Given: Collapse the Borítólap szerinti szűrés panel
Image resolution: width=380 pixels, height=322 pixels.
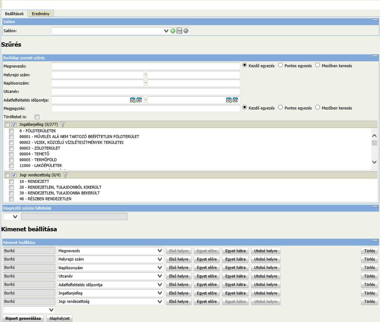Looking at the screenshot, I should (375, 56).
